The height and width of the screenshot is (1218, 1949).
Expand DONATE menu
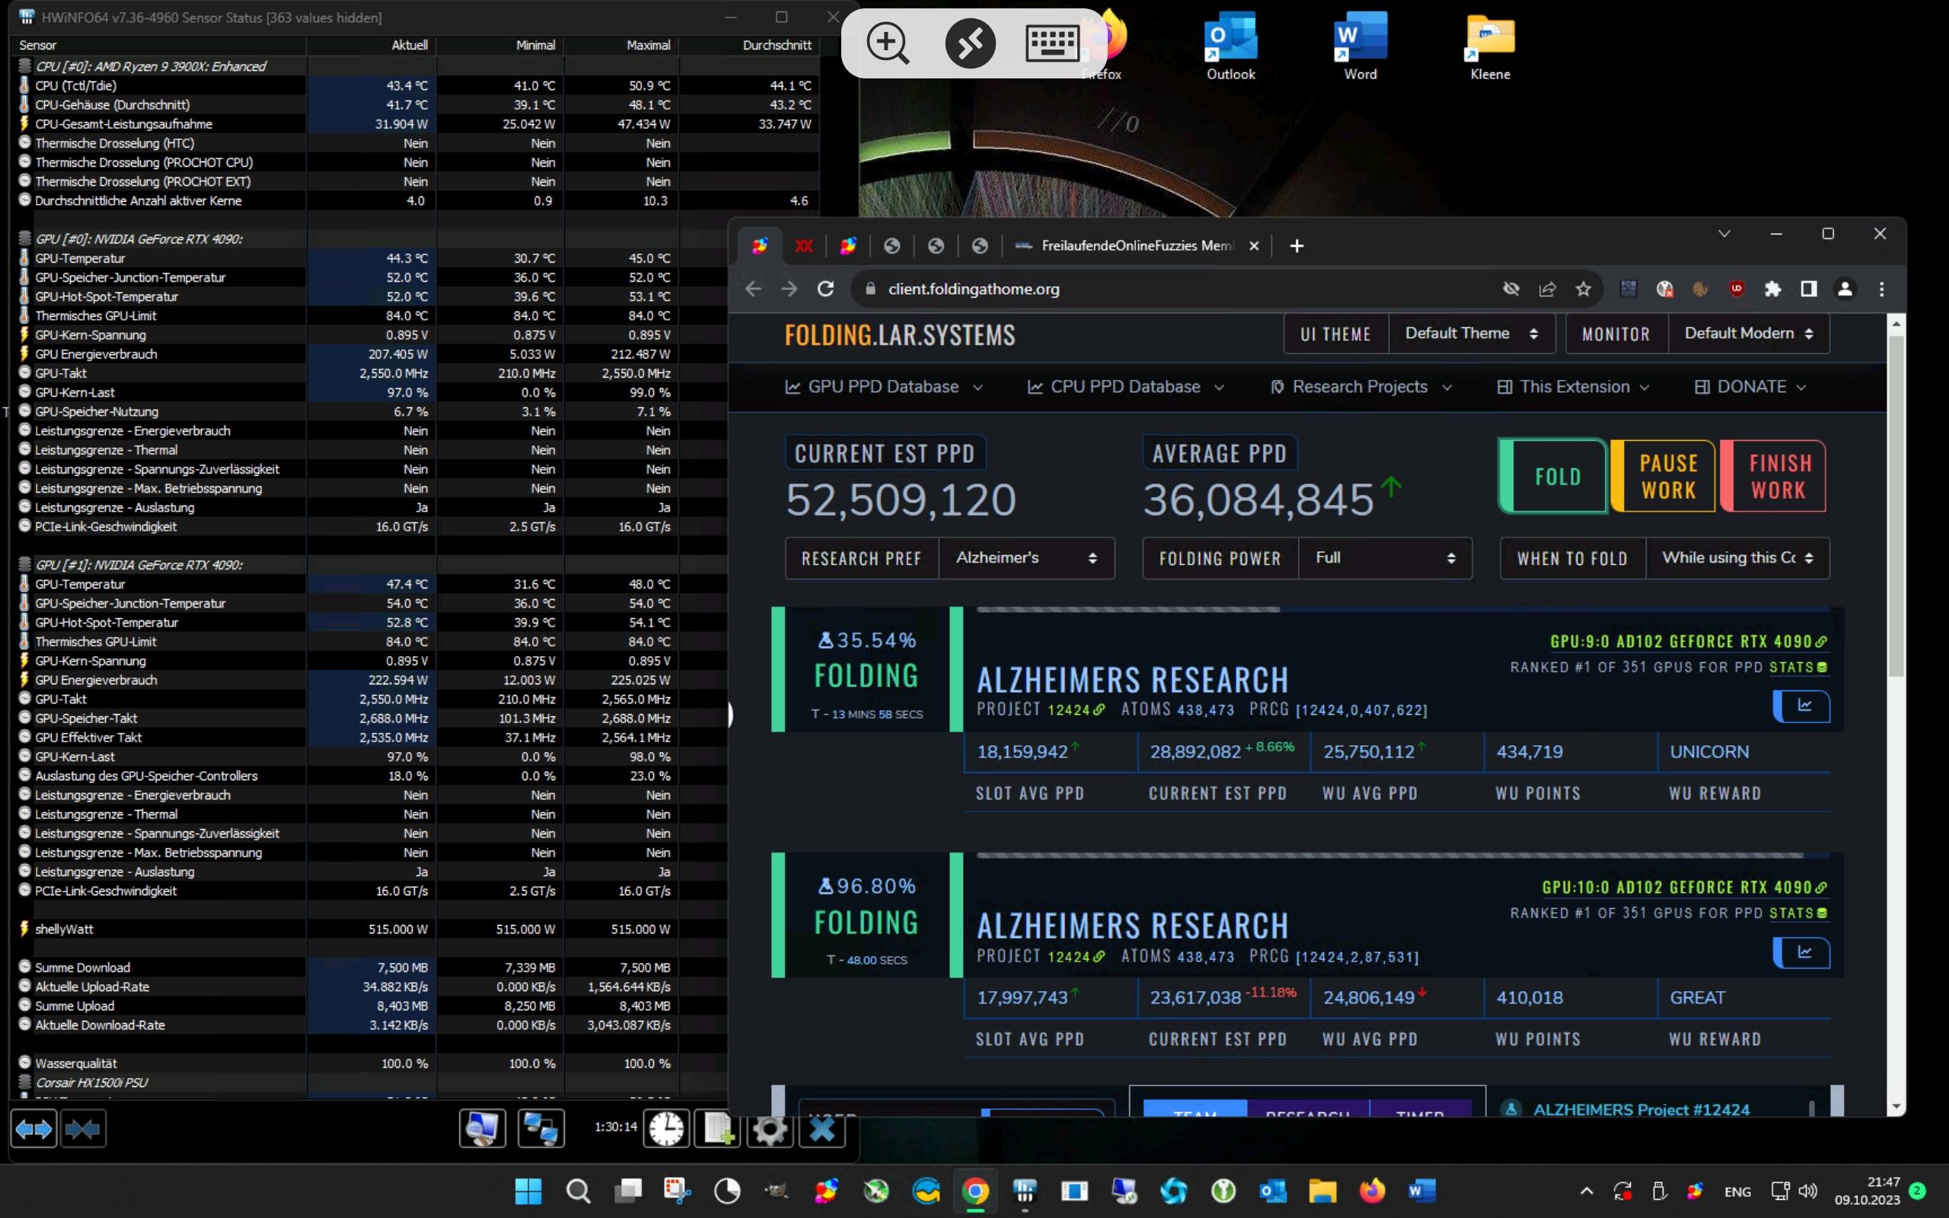click(x=1751, y=387)
